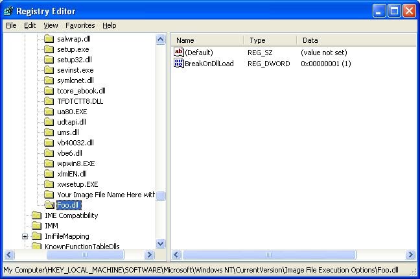Screen dimensions: 420x279
Task: Click the tcore_ebook.dll folder icon
Action: click(x=49, y=91)
